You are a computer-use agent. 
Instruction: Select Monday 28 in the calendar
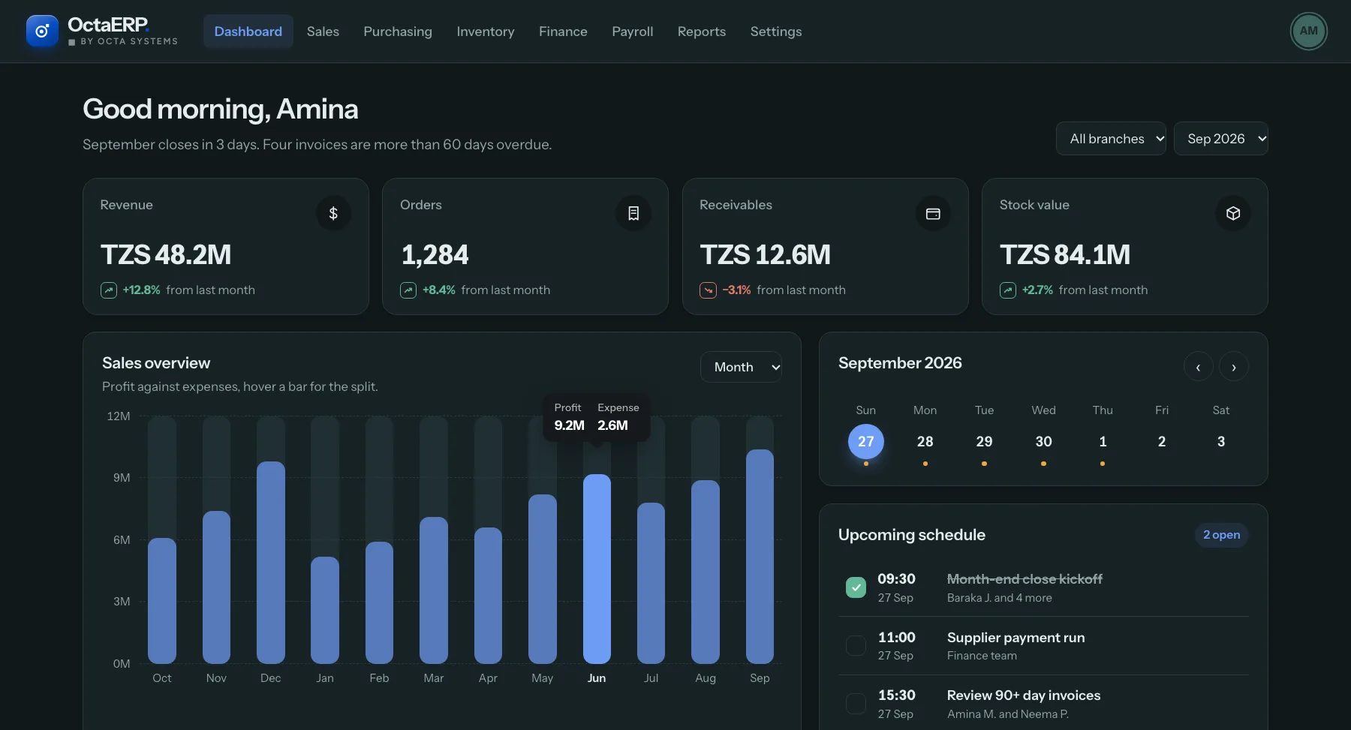coord(925,442)
